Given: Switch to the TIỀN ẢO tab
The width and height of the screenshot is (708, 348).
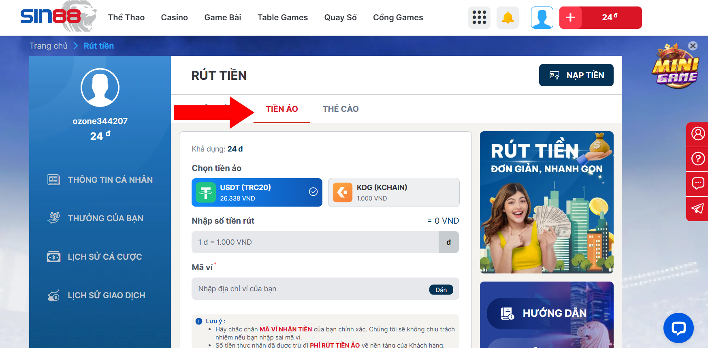Looking at the screenshot, I should (x=281, y=109).
